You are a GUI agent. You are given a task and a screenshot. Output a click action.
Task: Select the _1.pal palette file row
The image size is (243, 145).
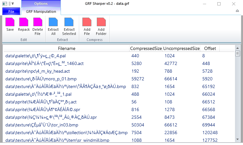coord(119,94)
